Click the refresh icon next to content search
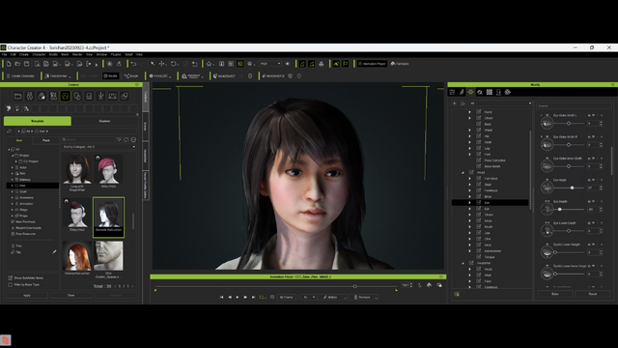Viewport: 618px width, 348px height. (126, 139)
